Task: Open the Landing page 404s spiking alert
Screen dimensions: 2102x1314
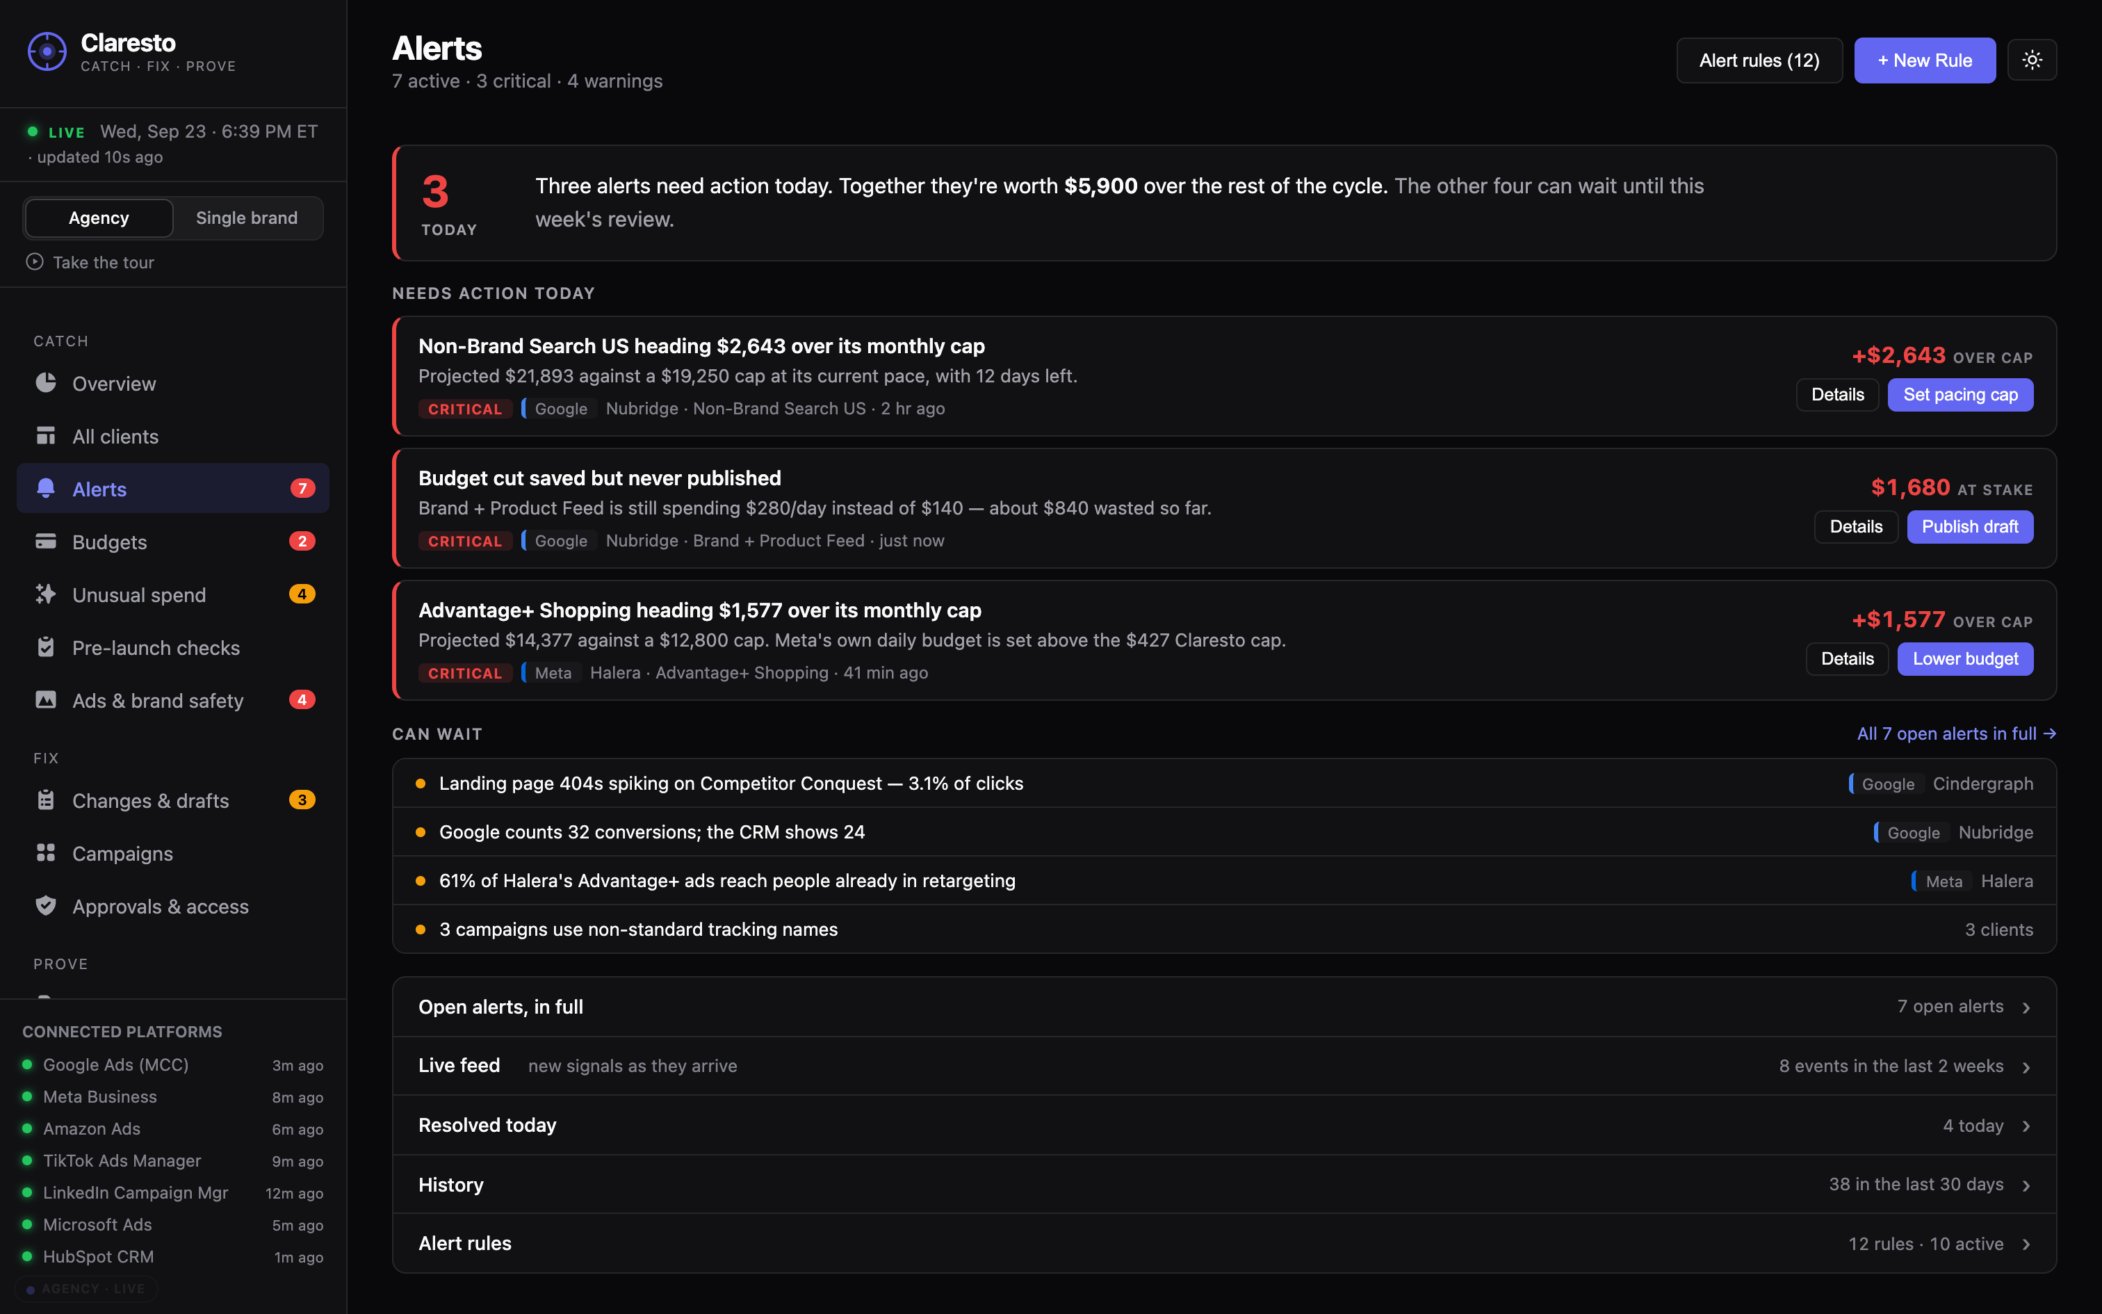Action: [x=1224, y=783]
